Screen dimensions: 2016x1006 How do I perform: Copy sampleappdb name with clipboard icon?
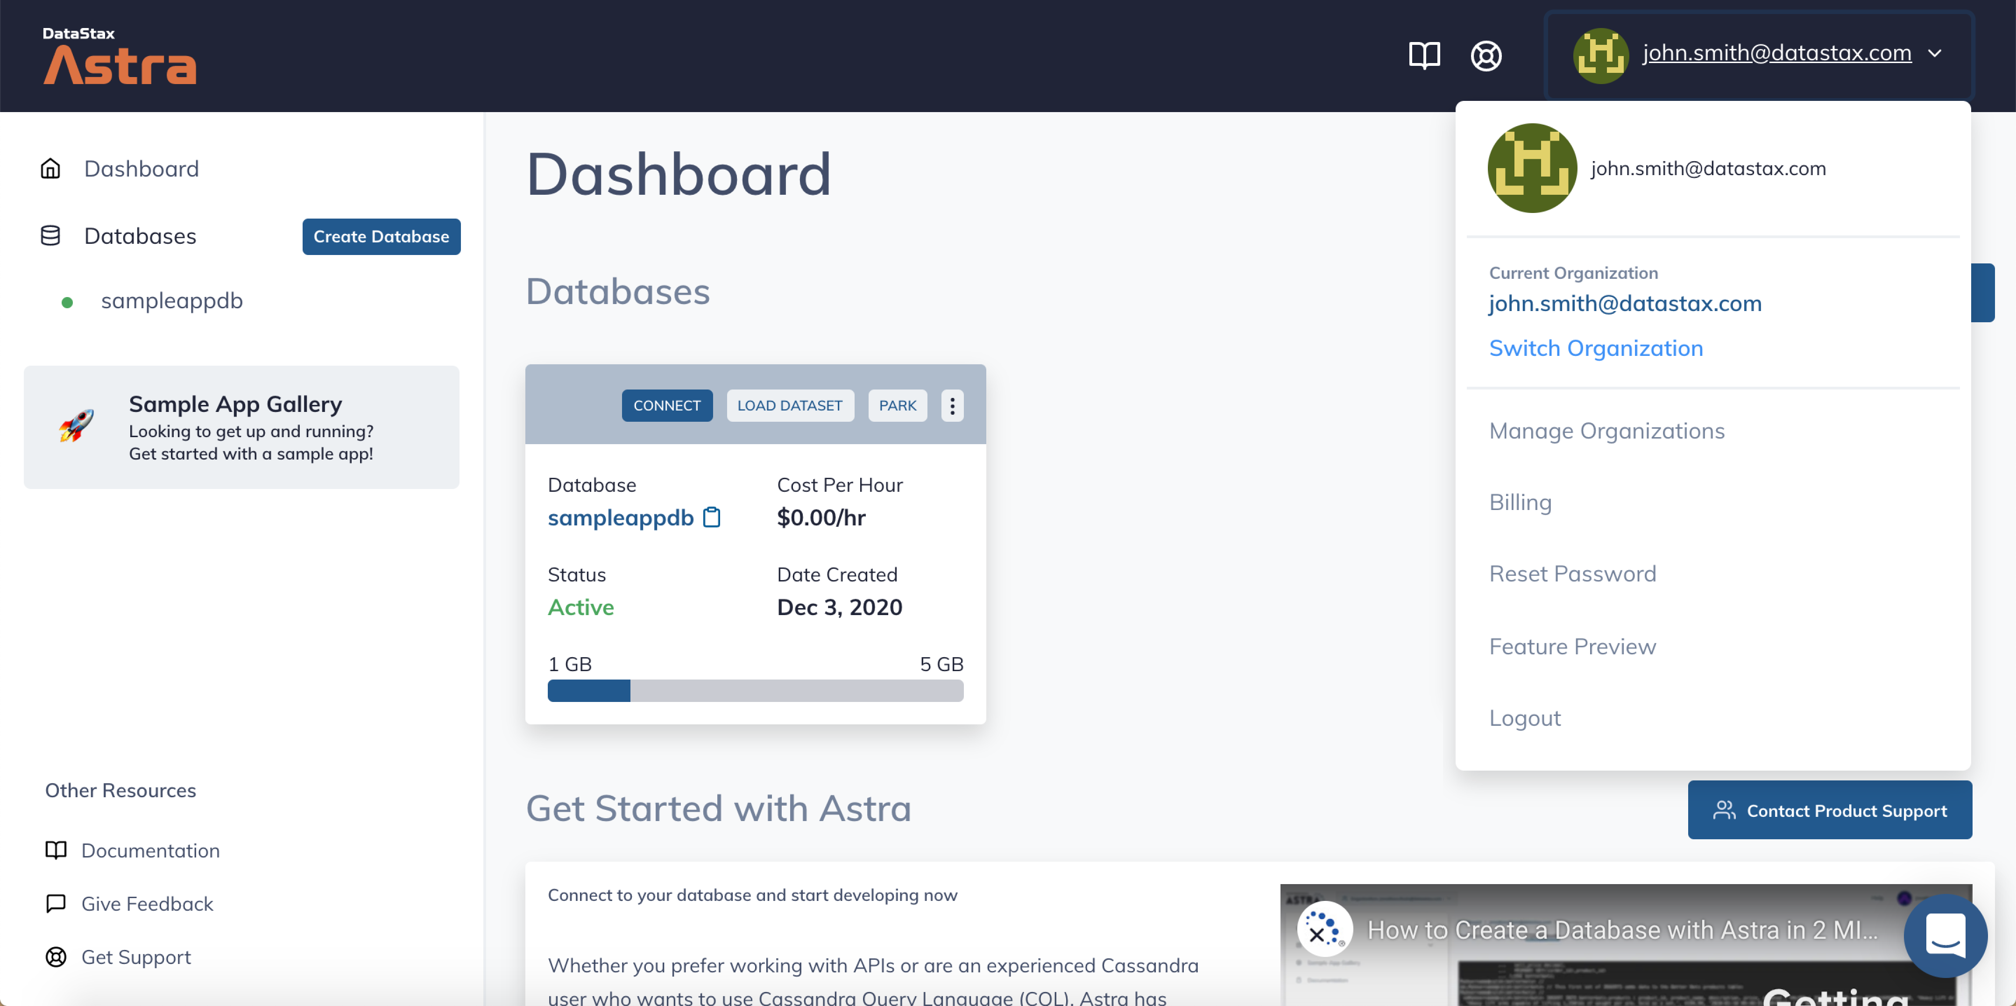(711, 517)
